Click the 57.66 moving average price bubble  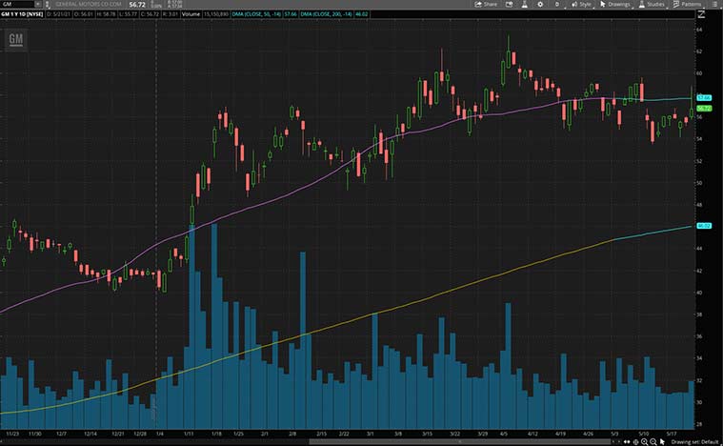[x=706, y=97]
